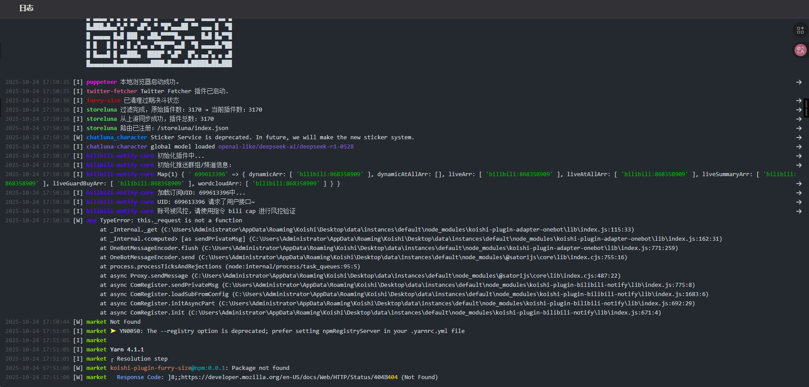
Task: Click arrow beside storeluna 过滤完成 log entry
Action: pyautogui.click(x=798, y=110)
